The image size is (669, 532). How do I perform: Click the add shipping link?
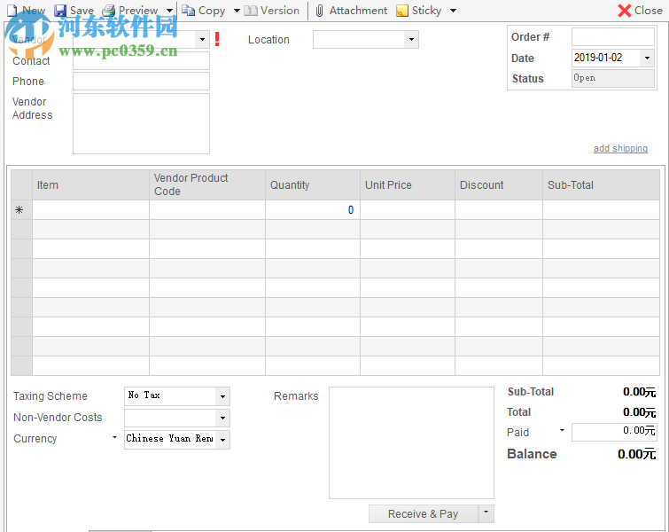coord(620,148)
